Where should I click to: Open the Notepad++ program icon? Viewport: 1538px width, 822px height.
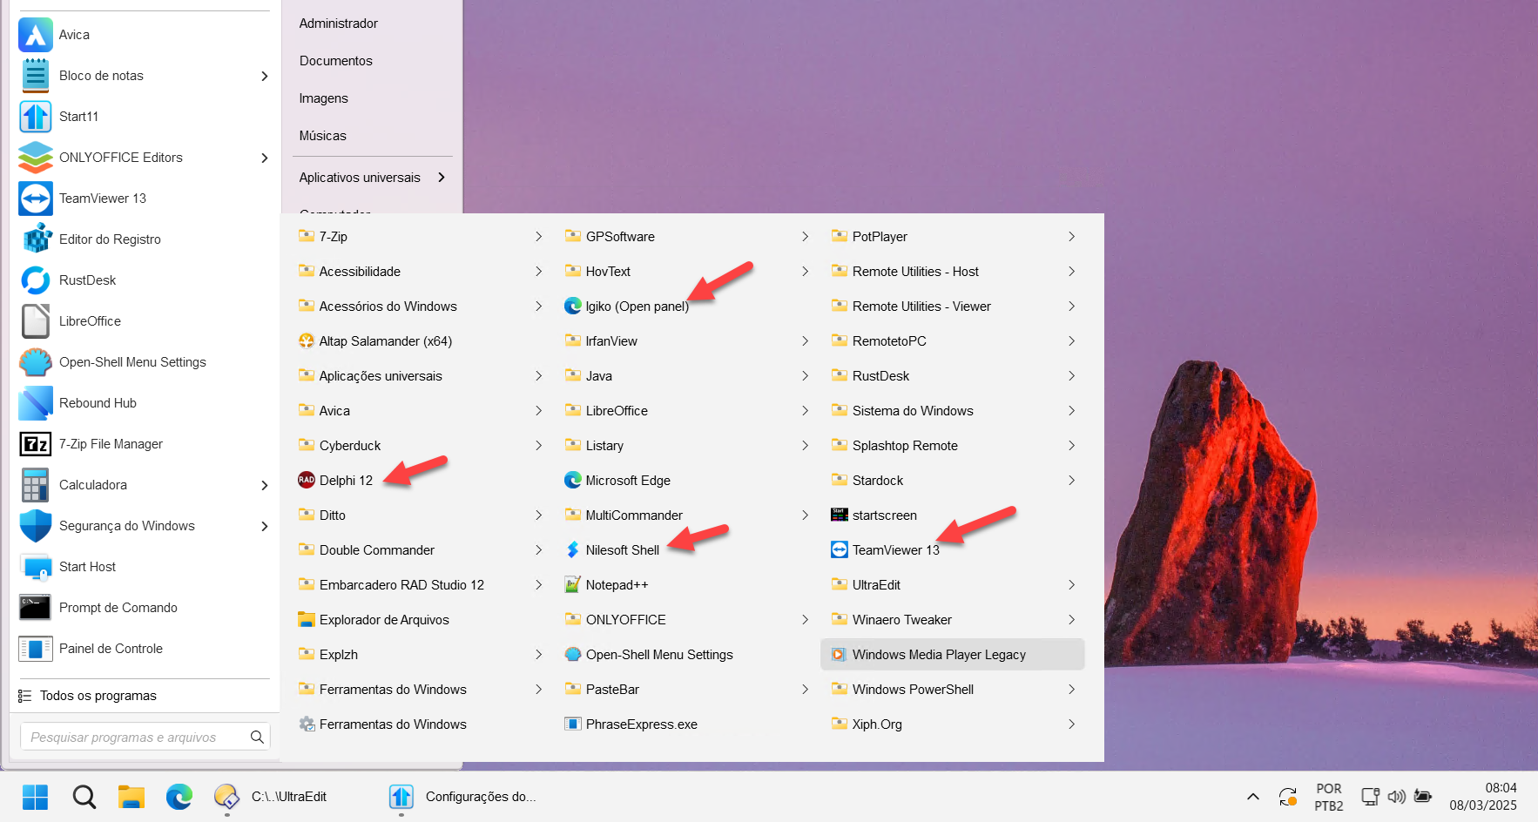[x=573, y=584]
